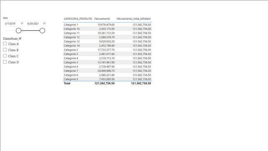This screenshot has height=151, width=268.
Task: Click the Classificao_IF slicer title
Action: coord(12,39)
